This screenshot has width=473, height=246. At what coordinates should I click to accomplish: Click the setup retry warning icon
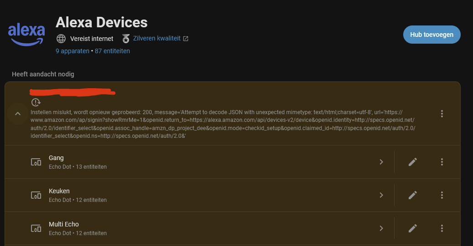coord(36,102)
